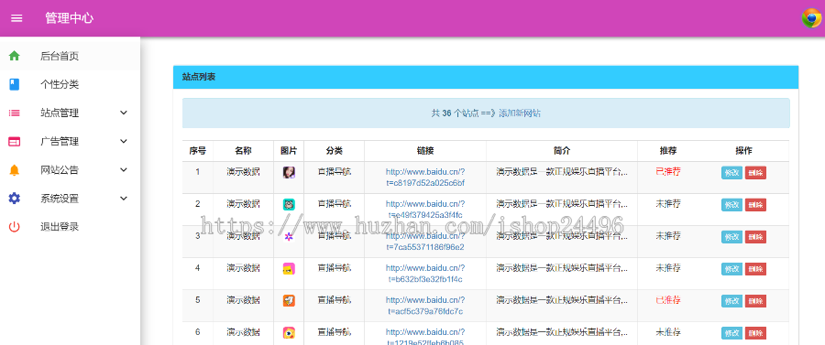Click the 站点列表 panel heading
Image resolution: width=825 pixels, height=345 pixels.
pyautogui.click(x=199, y=77)
